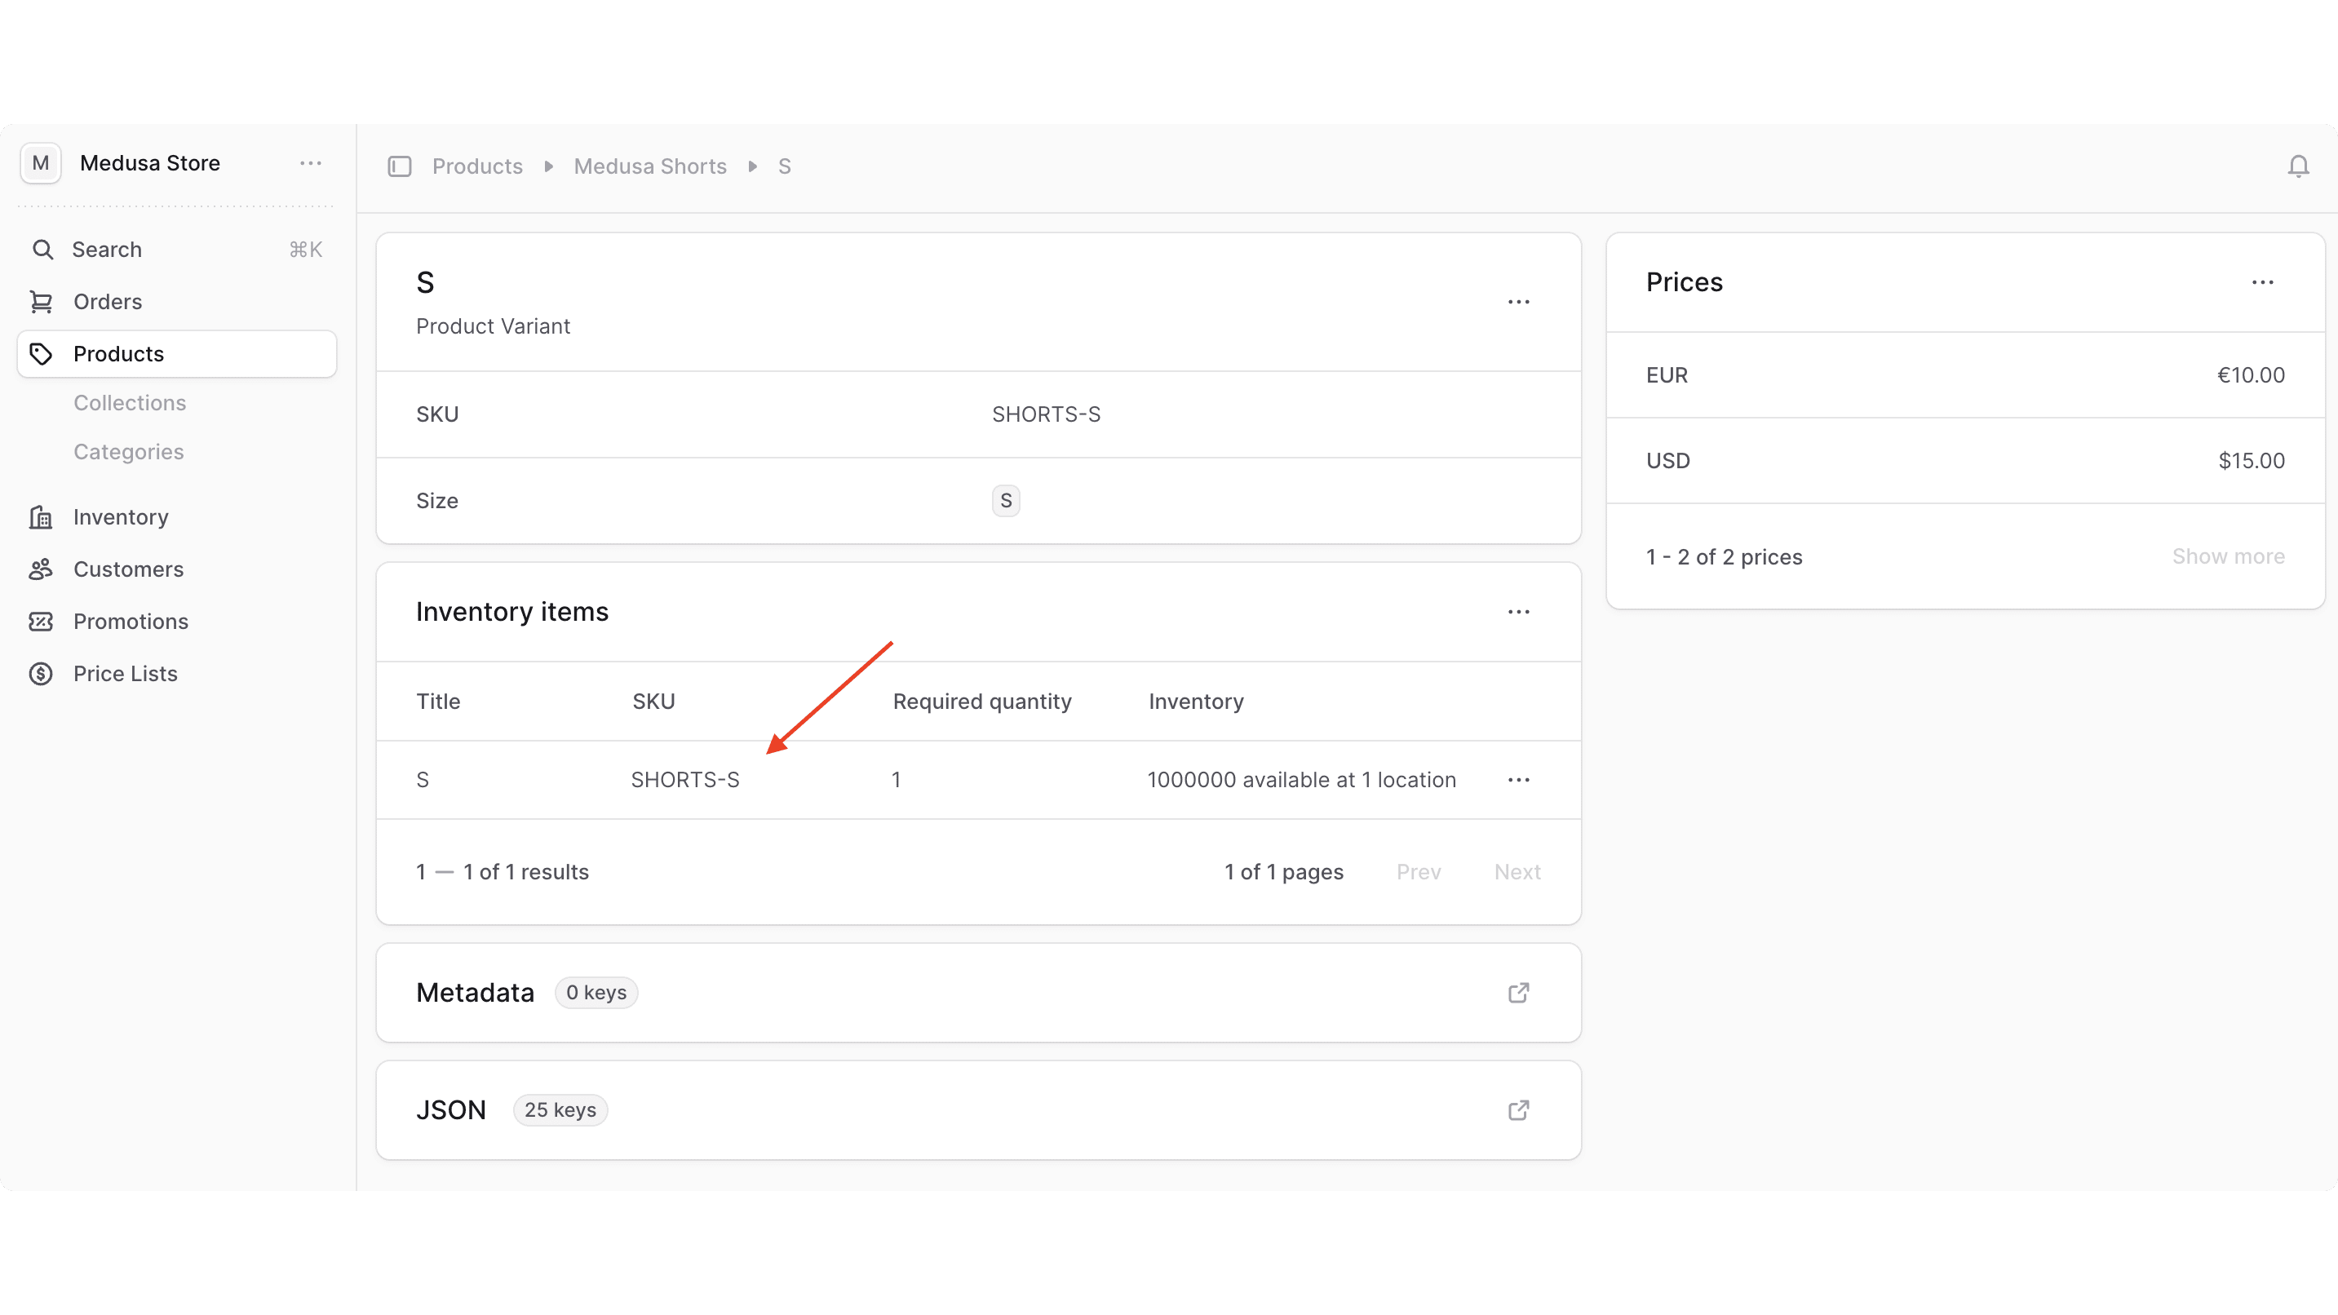The height and width of the screenshot is (1315, 2338).
Task: Click the Price Lists dollar icon
Action: pos(41,673)
